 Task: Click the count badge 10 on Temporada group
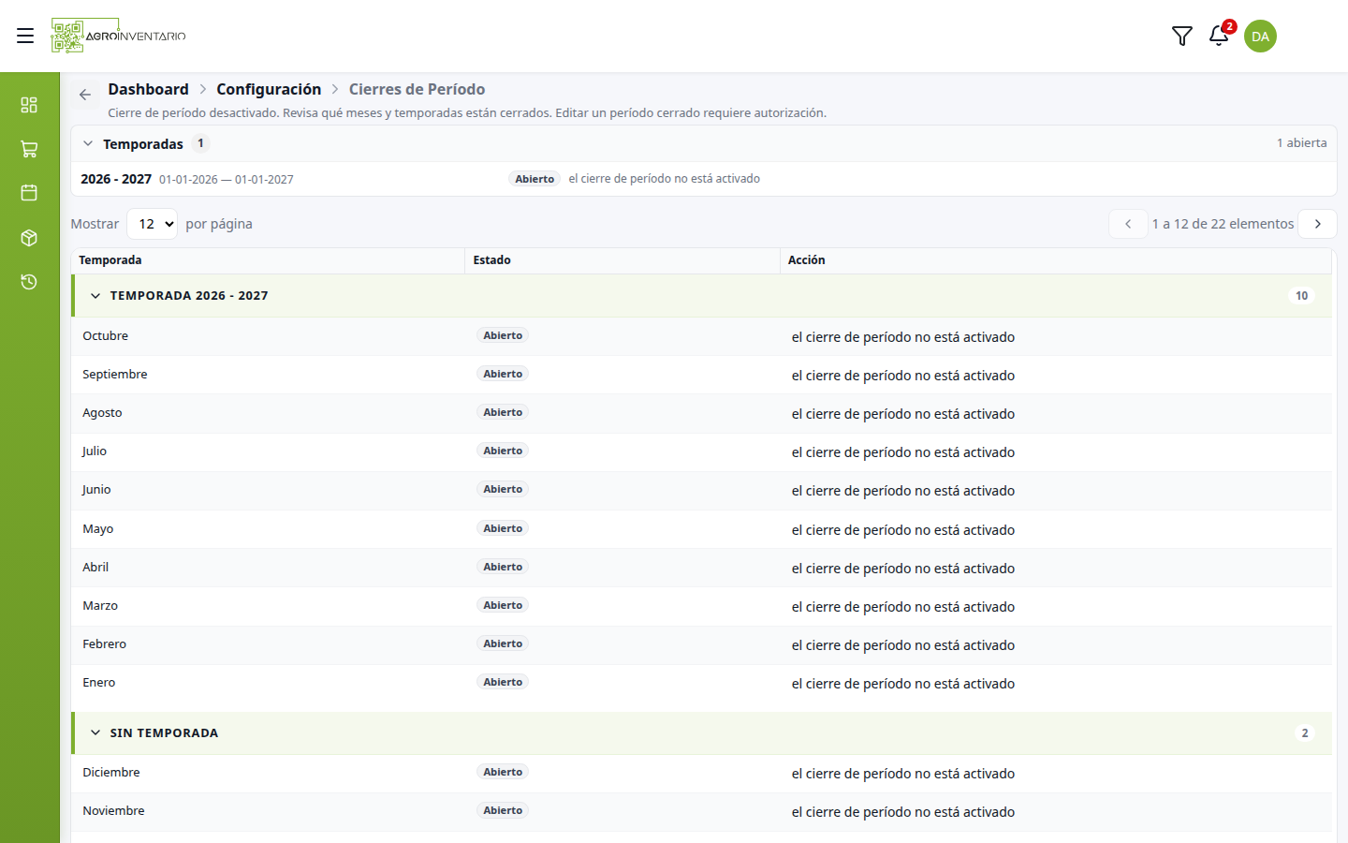click(x=1301, y=296)
